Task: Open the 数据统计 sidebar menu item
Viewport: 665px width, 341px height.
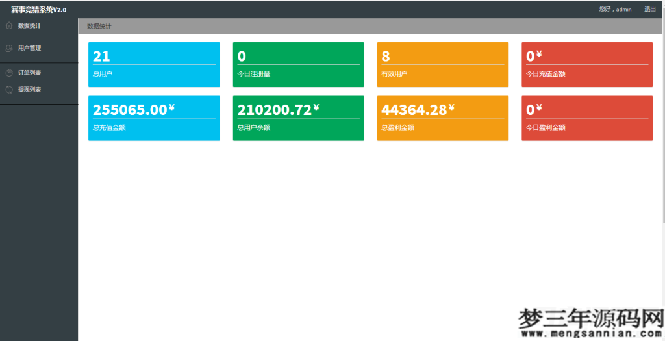Action: point(29,26)
